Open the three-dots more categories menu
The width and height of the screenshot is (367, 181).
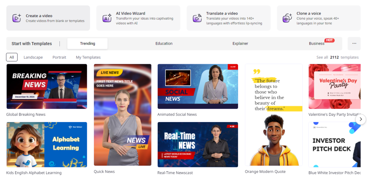point(354,44)
